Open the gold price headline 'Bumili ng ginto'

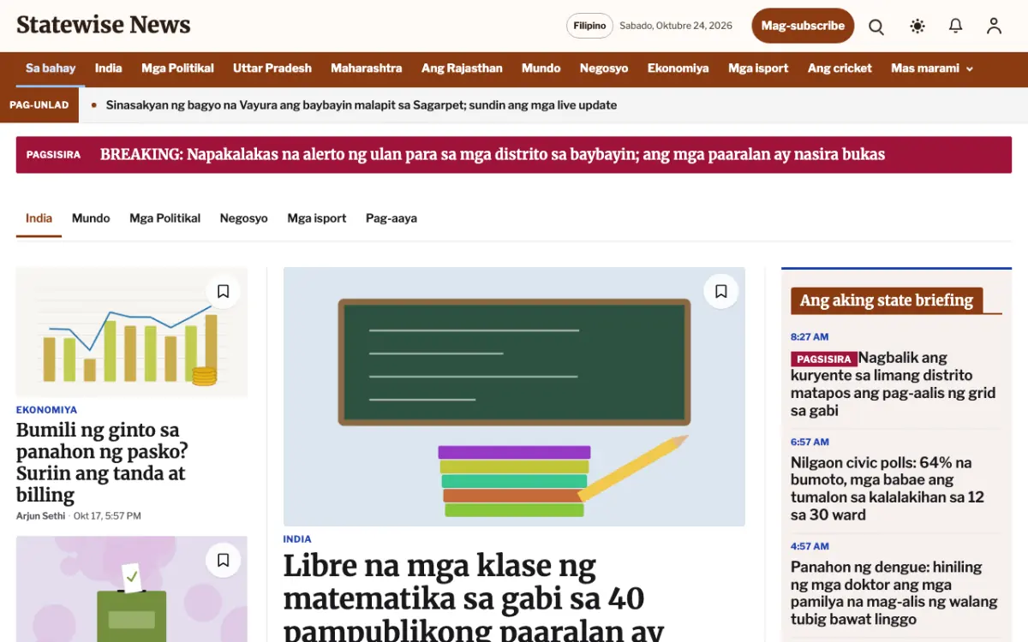(x=102, y=462)
